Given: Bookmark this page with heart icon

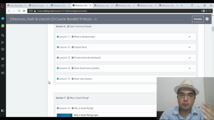Looking at the screenshot, I should [x=210, y=11].
